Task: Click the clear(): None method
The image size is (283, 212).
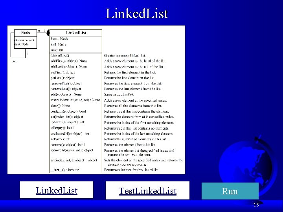Action: (60, 106)
